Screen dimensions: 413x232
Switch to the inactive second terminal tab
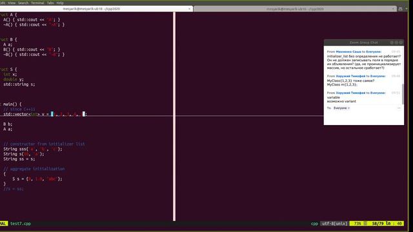click(295, 8)
